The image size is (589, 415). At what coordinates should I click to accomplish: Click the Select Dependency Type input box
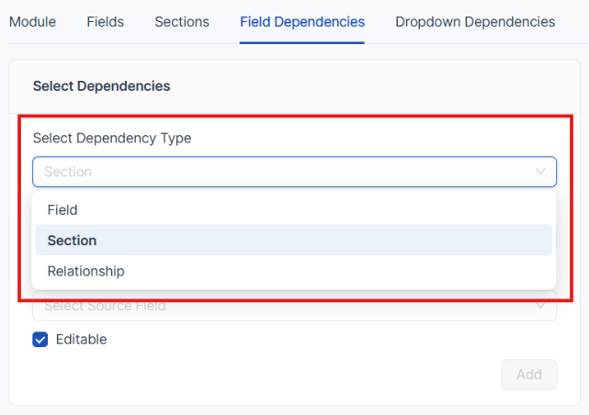276,172
